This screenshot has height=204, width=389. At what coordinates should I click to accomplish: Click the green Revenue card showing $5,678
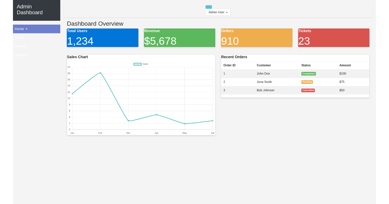(180, 38)
